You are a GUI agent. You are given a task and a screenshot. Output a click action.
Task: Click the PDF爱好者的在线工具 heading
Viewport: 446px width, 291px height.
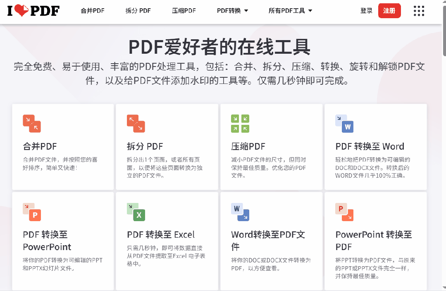pyautogui.click(x=219, y=47)
